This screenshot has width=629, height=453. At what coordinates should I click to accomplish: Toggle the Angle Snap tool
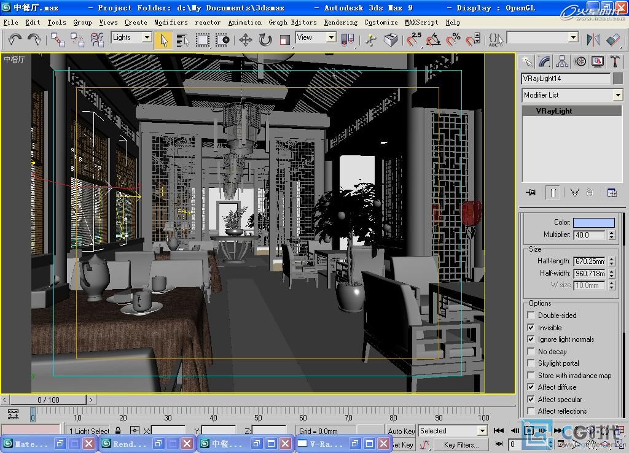click(x=433, y=40)
